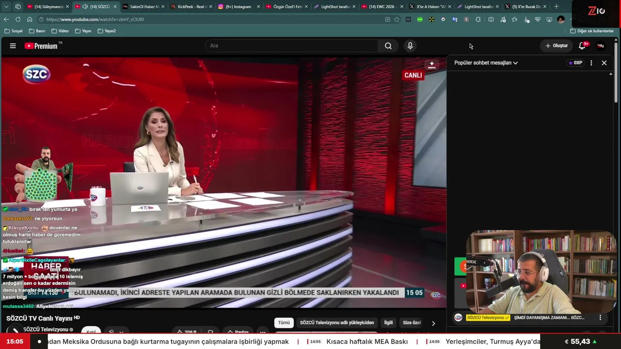621x349 pixels.
Task: Open the Video bookmarks folder
Action: (60, 31)
